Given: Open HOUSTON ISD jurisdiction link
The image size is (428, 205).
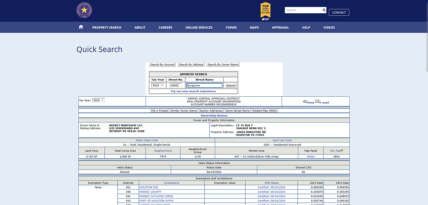Looking at the screenshot, I should (x=149, y=187).
